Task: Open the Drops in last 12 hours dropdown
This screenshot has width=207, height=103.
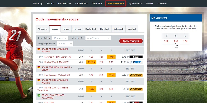Action: [x=60, y=38]
